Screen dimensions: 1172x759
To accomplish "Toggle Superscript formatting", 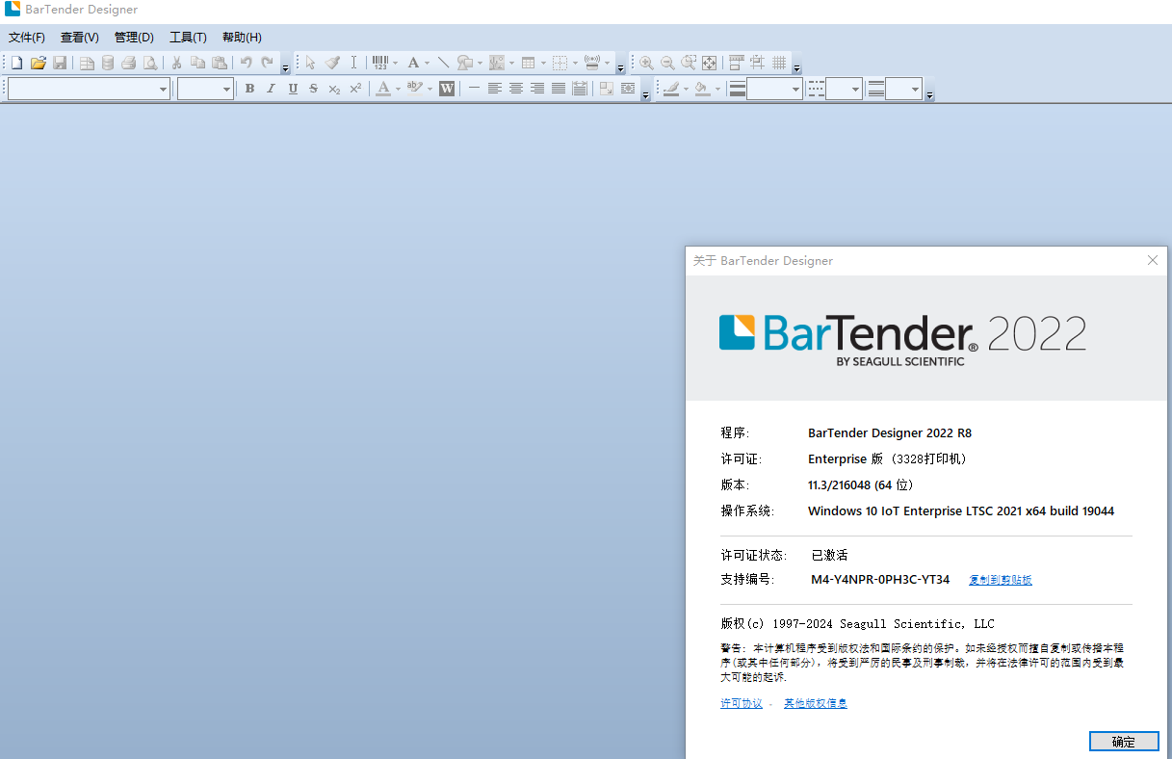I will pyautogui.click(x=355, y=89).
